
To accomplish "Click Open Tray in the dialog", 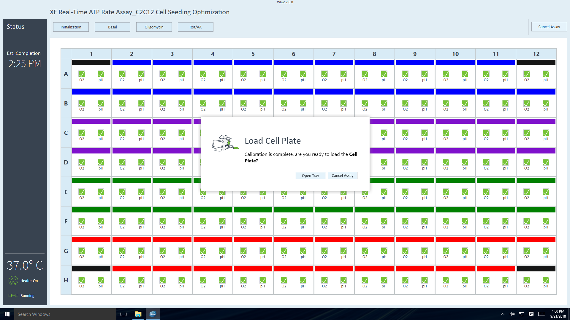I will 310,175.
